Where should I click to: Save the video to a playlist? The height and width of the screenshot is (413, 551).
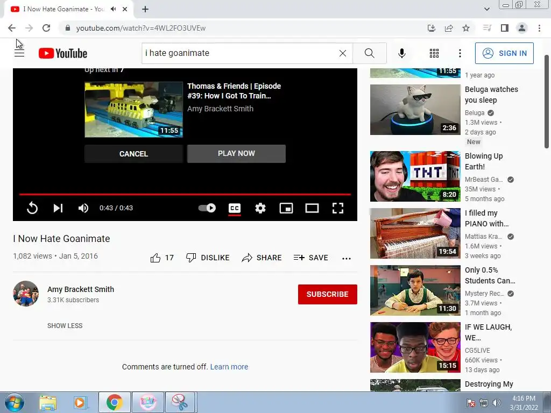[310, 258]
